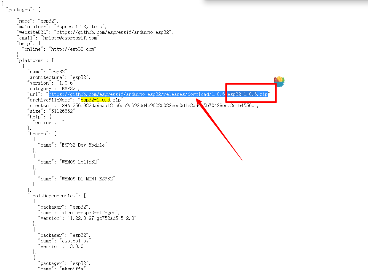Click the version "3.0.0" line

point(62,247)
